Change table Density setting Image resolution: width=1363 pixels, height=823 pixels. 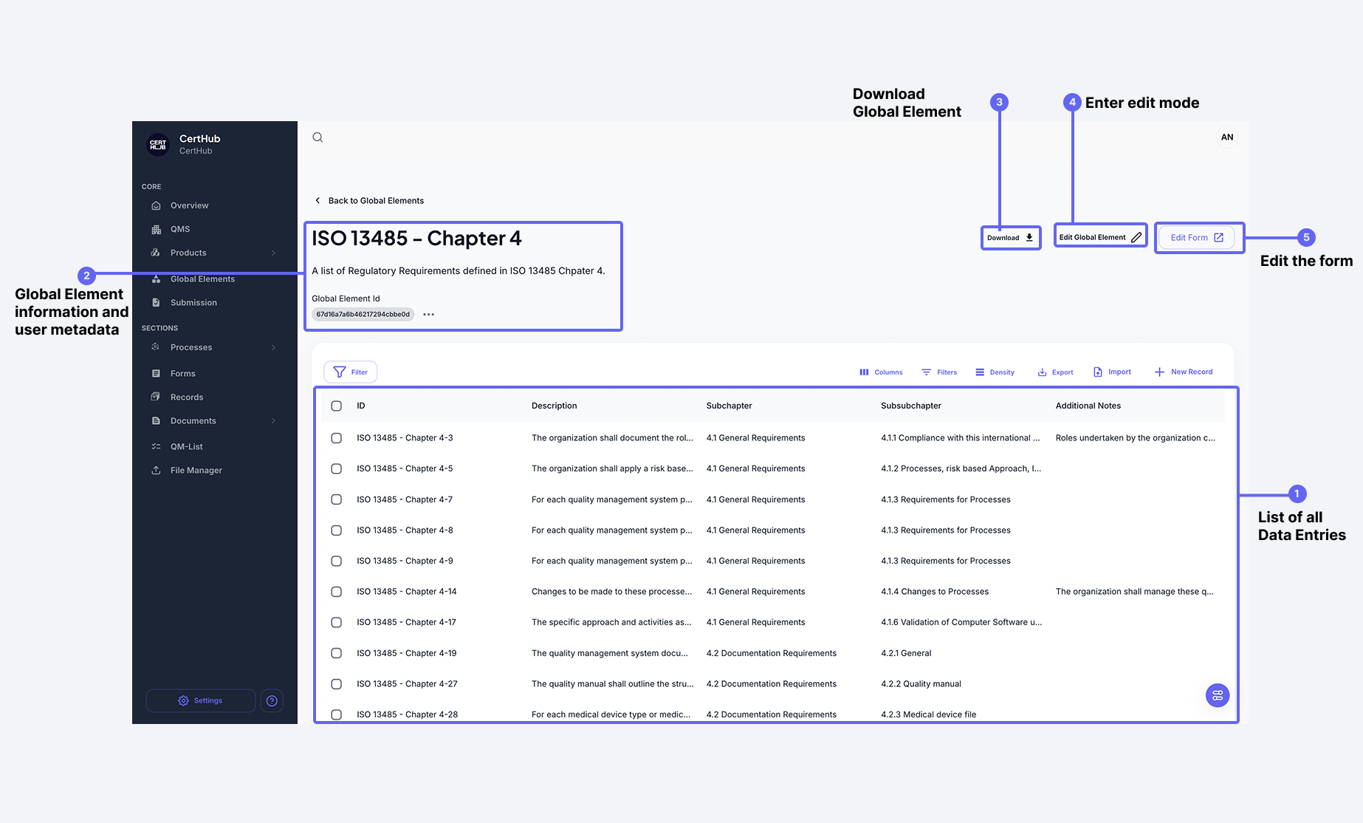click(x=995, y=372)
